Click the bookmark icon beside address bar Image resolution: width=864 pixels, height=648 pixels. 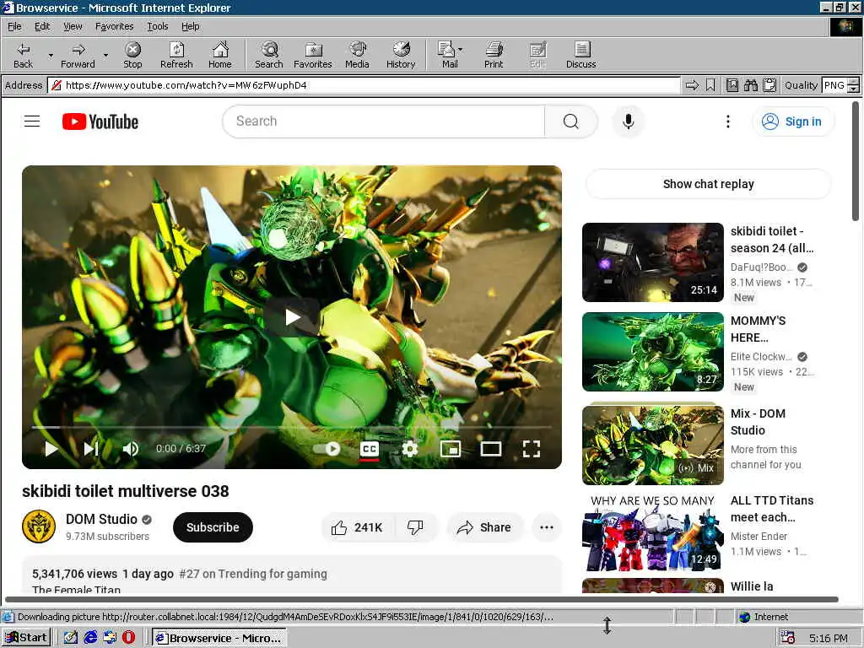pyautogui.click(x=710, y=85)
